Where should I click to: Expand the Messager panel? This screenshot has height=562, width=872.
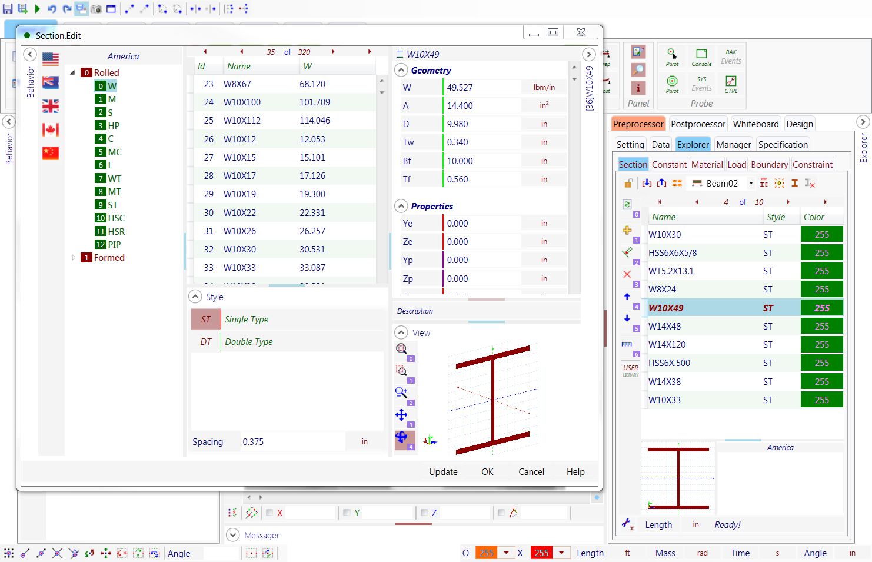coord(233,535)
